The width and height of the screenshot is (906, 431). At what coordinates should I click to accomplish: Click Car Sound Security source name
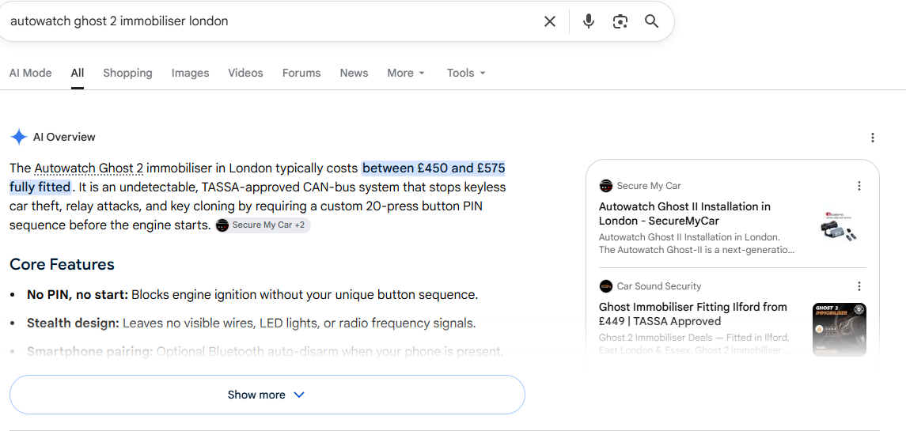tap(659, 286)
